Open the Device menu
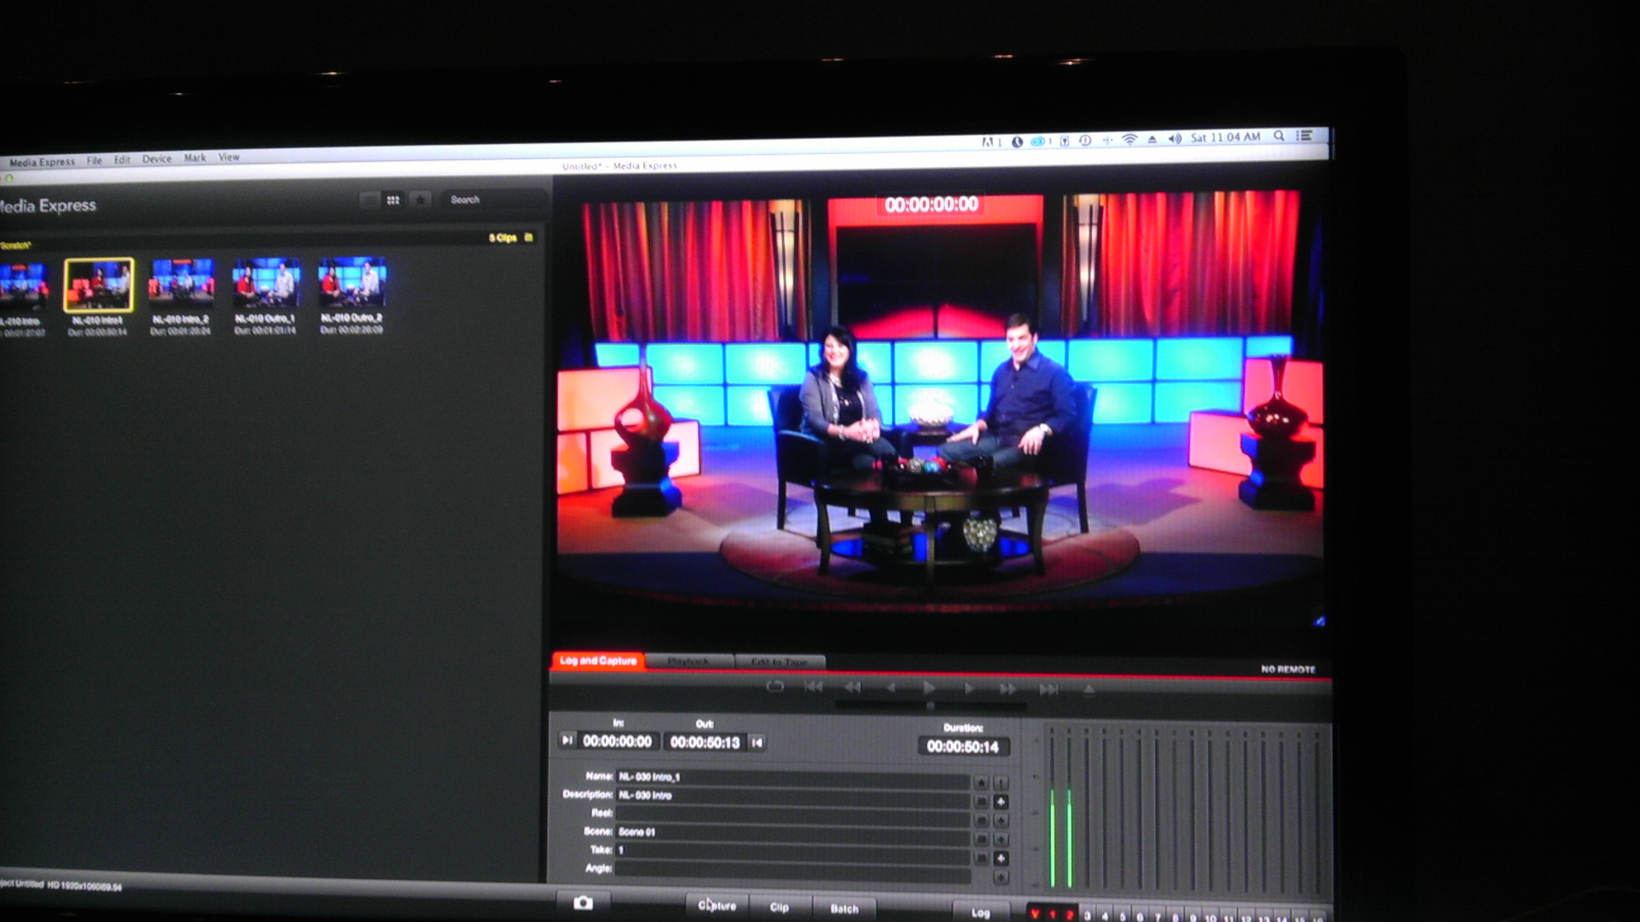This screenshot has height=922, width=1640. (x=157, y=159)
